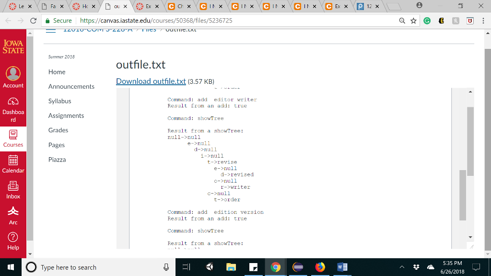Open the Dashboard from the Canvas sidebar
The image size is (491, 276).
click(13, 102)
